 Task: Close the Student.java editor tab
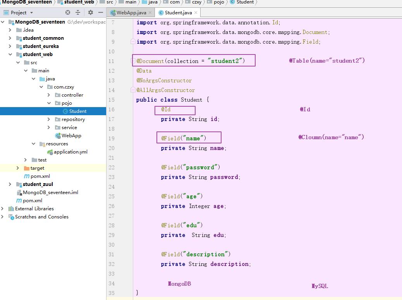196,13
